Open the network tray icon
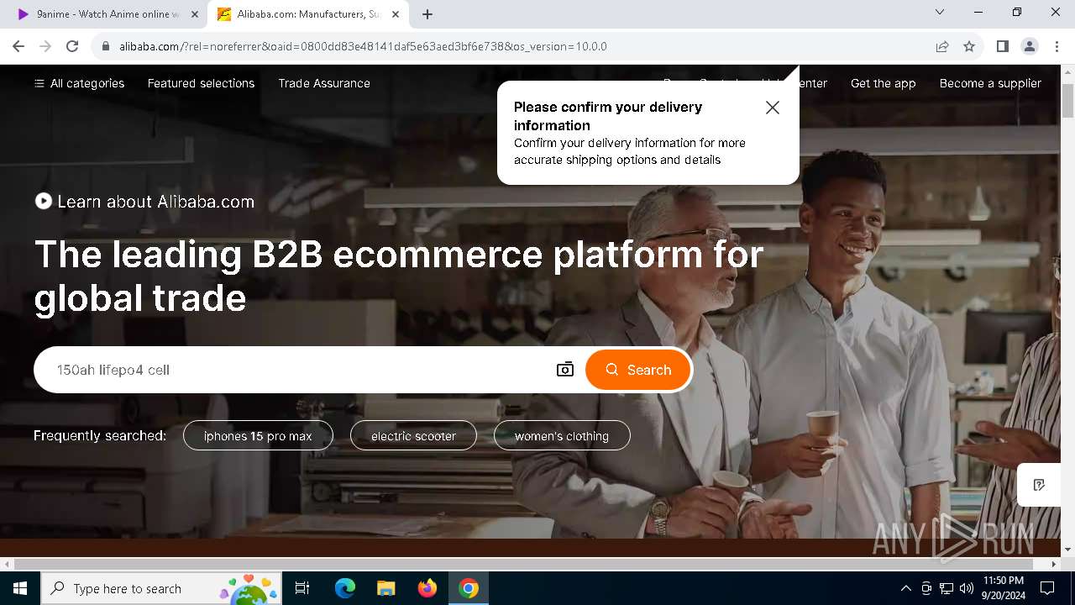This screenshot has width=1075, height=605. coord(947,588)
